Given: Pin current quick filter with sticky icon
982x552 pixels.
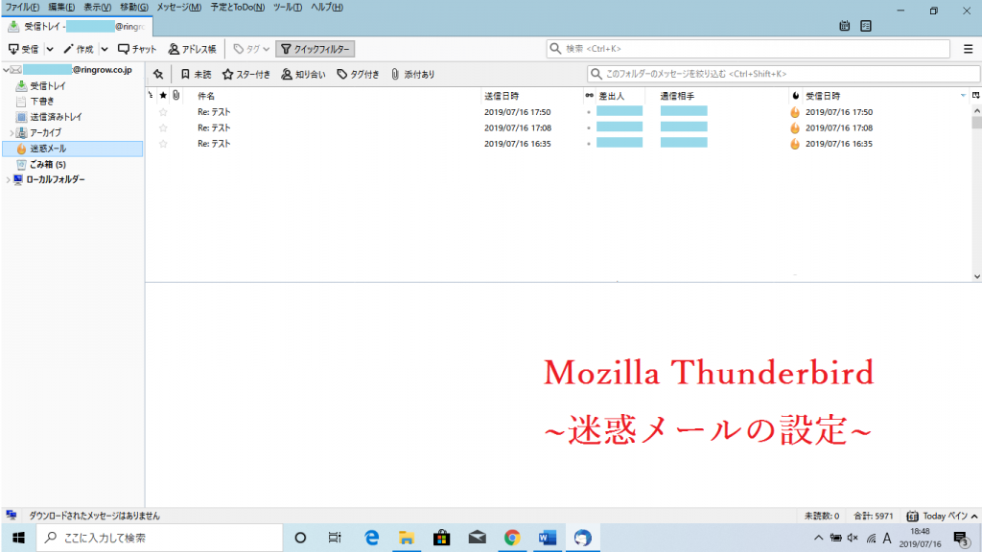Looking at the screenshot, I should click(x=156, y=73).
